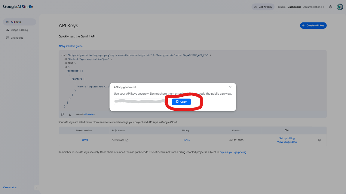The width and height of the screenshot is (346, 194).
Task: Click the Project name column header
Action: pyautogui.click(x=118, y=131)
